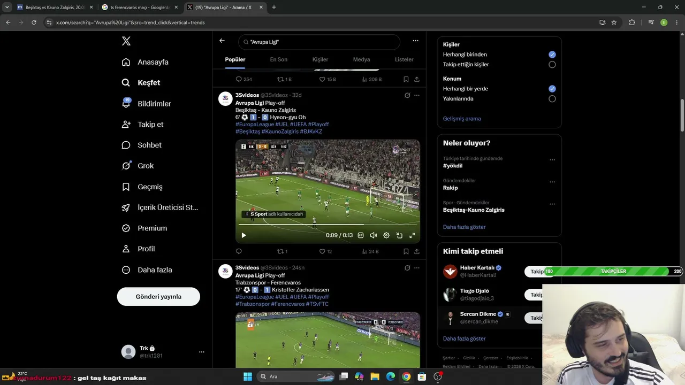Repost the Beşiktaş – Kauno Zalgiris post

[x=282, y=251]
